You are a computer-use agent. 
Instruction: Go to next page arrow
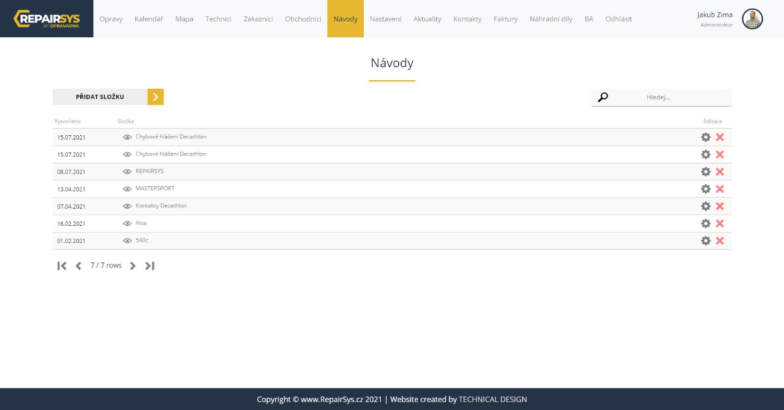pyautogui.click(x=132, y=266)
